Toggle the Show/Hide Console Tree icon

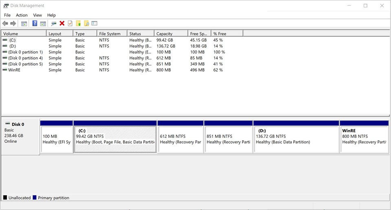click(x=24, y=24)
